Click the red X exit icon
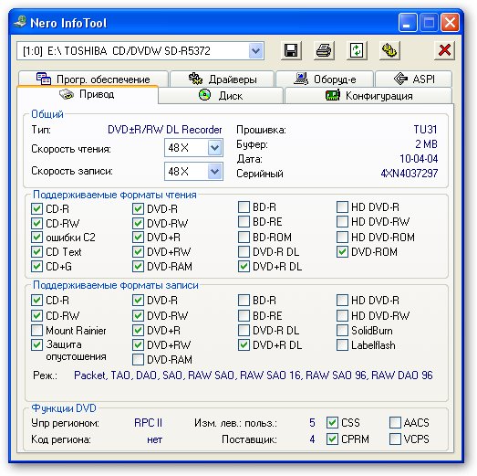The width and height of the screenshot is (477, 476). coord(444,50)
